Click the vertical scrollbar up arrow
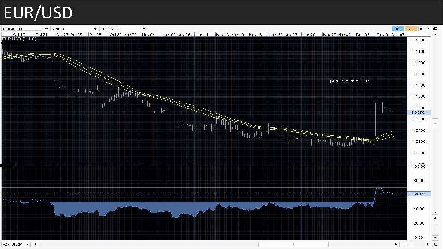Viewport: 443px width, 249px height. [x=435, y=35]
